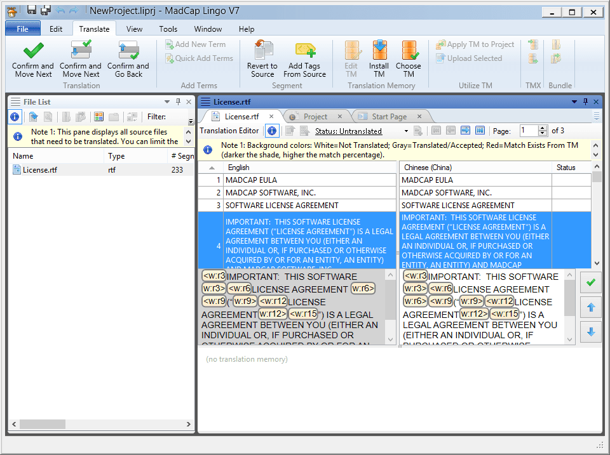Select segment 3 SOFTWARE LICENSE AGREEMENT source
Screen dimensions: 610x455
pos(310,205)
